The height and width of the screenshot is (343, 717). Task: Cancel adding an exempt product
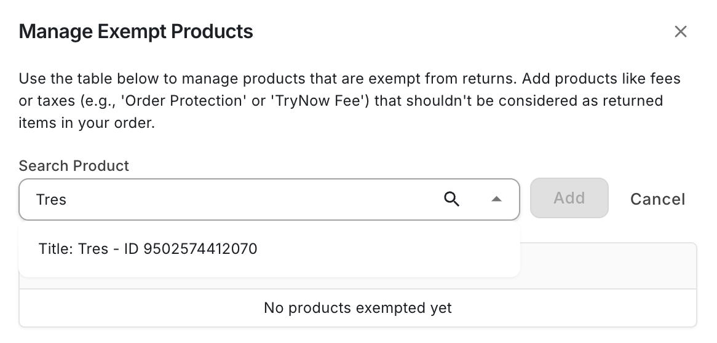[x=657, y=199]
